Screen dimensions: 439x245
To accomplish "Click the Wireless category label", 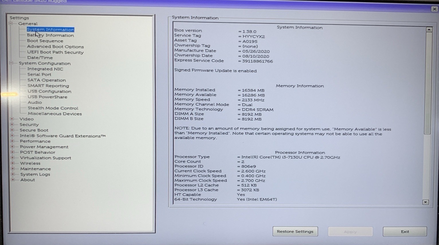I will pos(30,163).
